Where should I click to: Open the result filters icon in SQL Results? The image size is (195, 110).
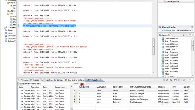[x=183, y=80]
